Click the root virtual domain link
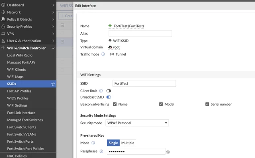The height and width of the screenshot is (158, 255). [116, 47]
